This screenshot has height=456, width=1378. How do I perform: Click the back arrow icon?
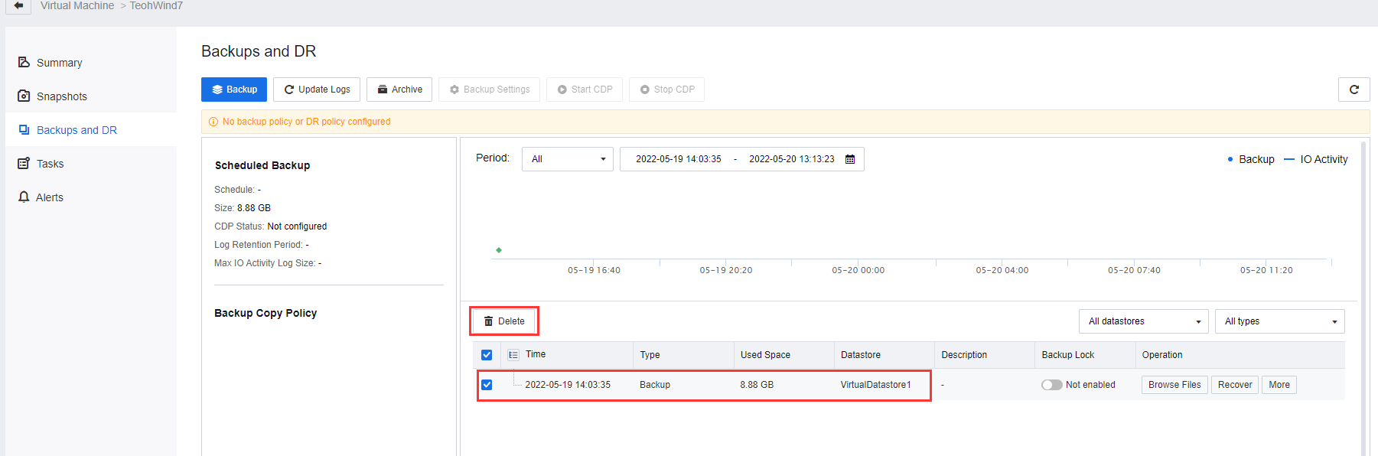[18, 5]
